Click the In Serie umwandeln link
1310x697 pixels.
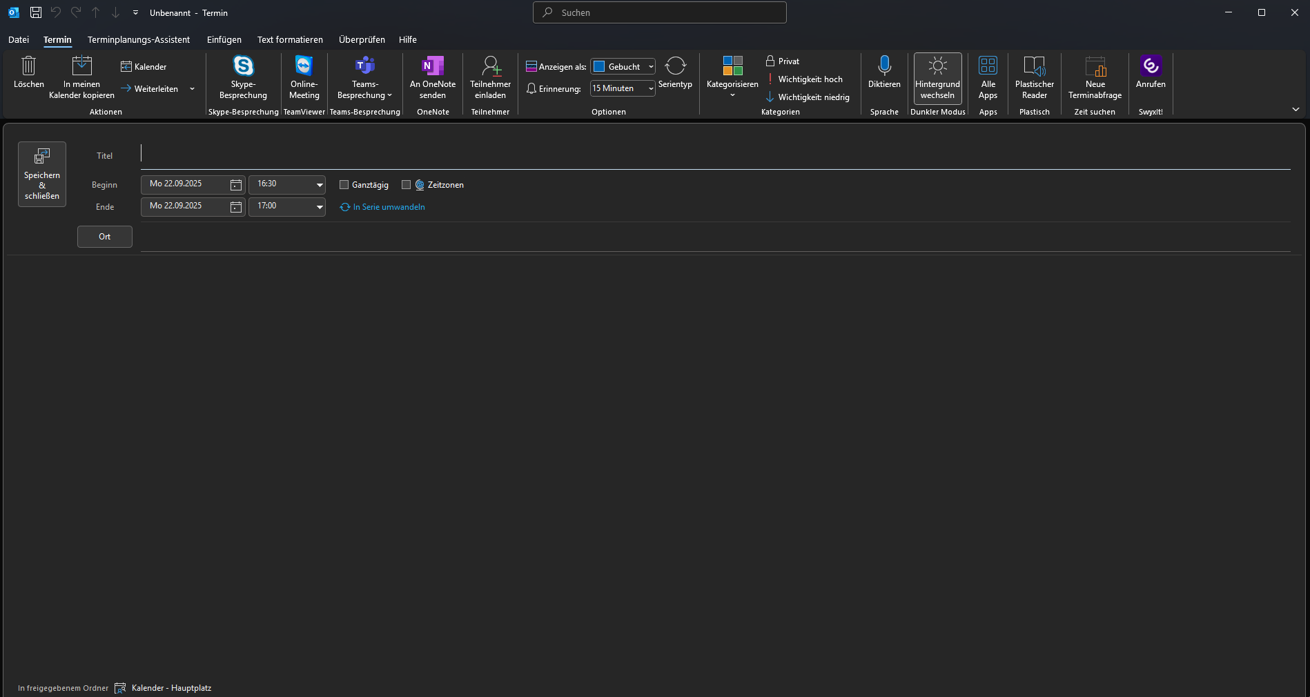click(389, 207)
